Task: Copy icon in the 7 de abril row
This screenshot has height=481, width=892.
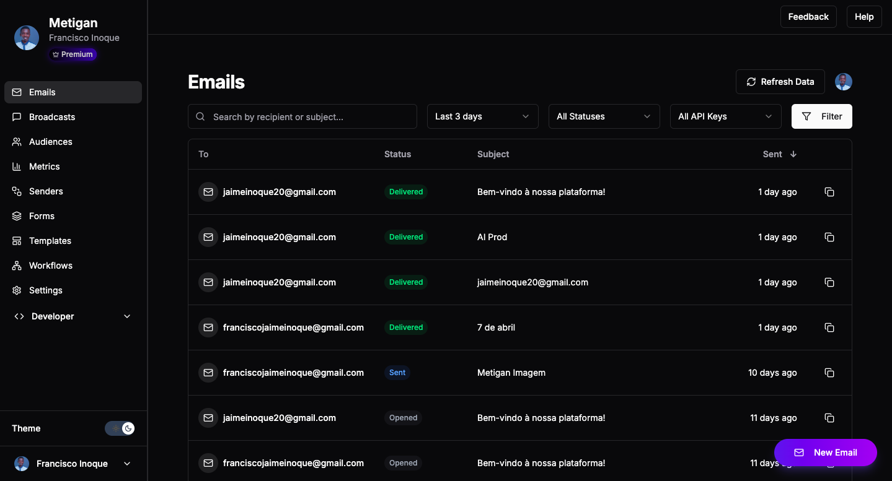Action: click(x=829, y=327)
